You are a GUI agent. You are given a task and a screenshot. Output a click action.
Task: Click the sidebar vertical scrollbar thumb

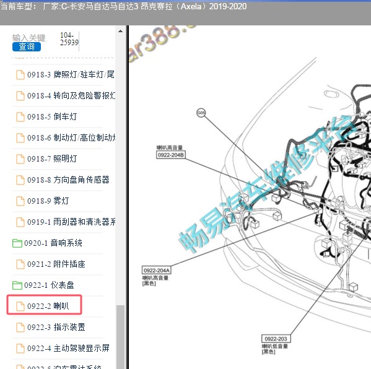pyautogui.click(x=120, y=337)
